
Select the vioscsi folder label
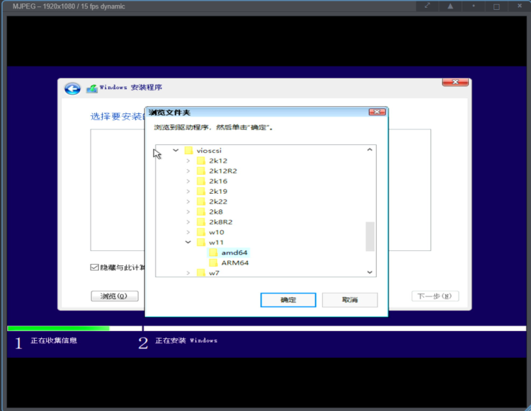[x=209, y=151]
